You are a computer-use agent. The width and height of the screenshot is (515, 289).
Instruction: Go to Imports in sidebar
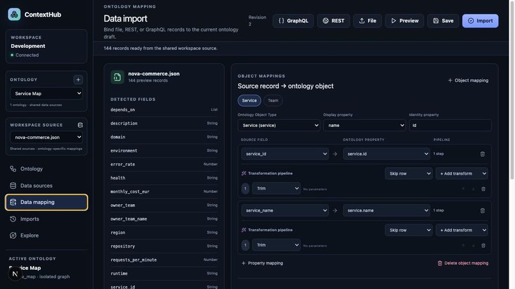[x=46, y=219]
